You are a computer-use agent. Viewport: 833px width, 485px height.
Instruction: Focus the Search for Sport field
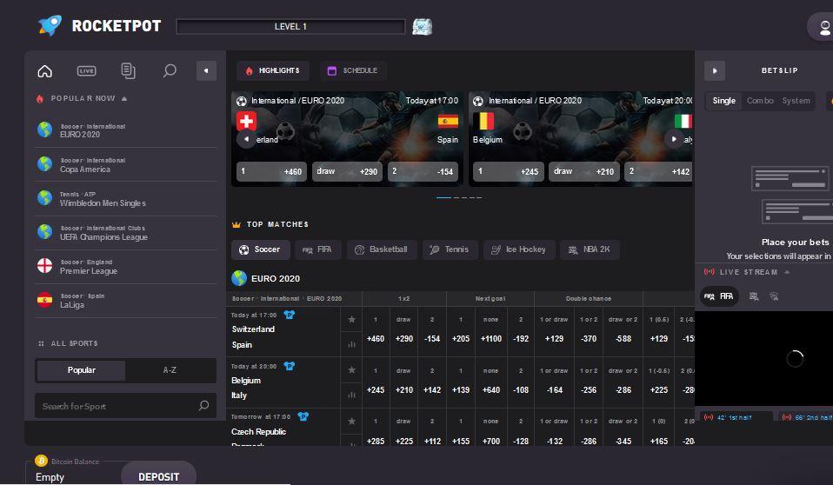125,407
